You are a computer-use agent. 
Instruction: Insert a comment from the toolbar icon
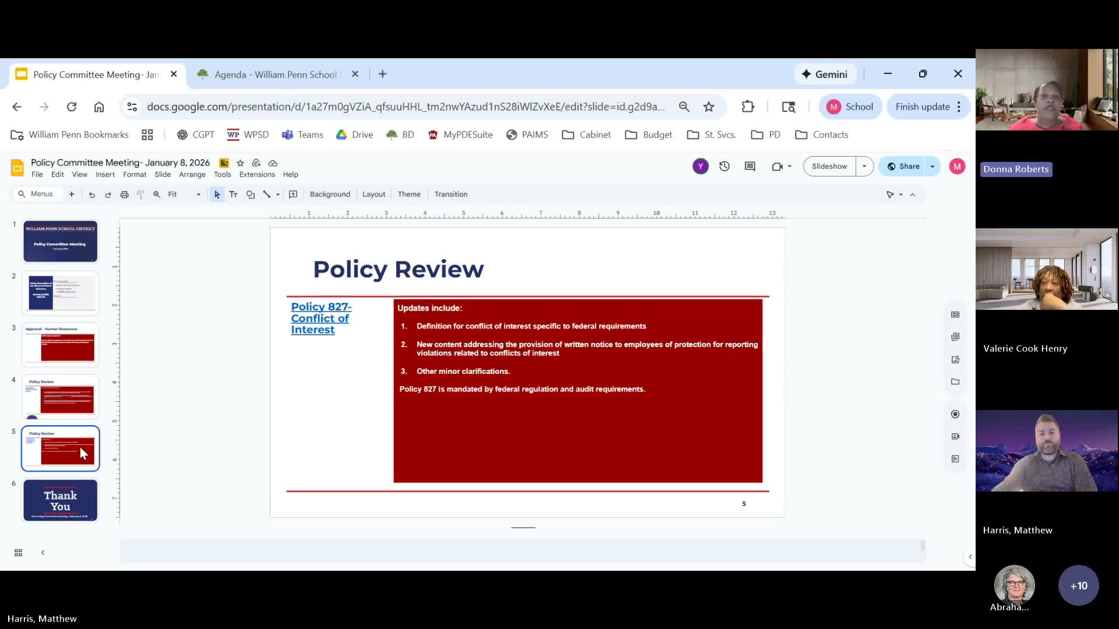tap(293, 195)
